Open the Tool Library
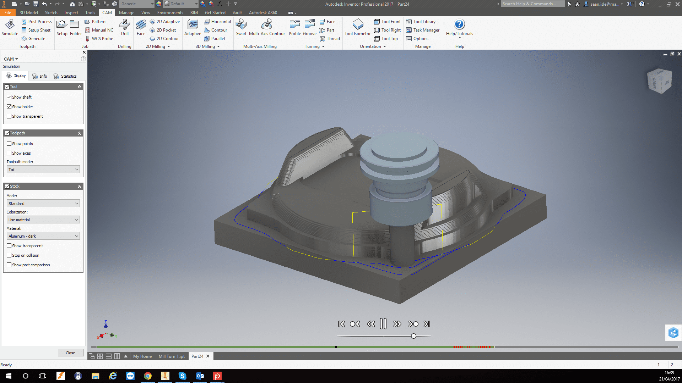 tap(421, 22)
